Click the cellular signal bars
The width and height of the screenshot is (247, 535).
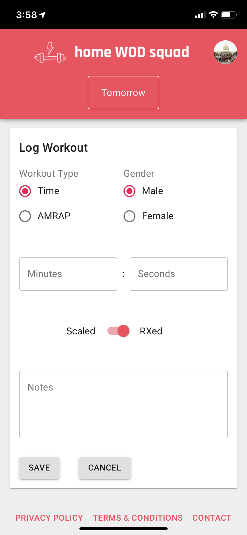(x=199, y=14)
